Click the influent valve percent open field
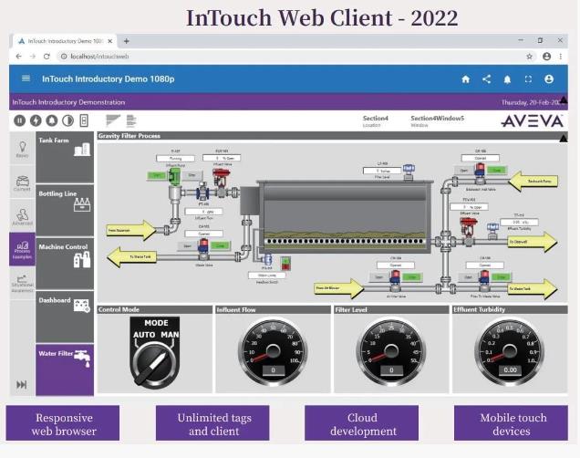The height and width of the screenshot is (458, 580). pyautogui.click(x=222, y=158)
